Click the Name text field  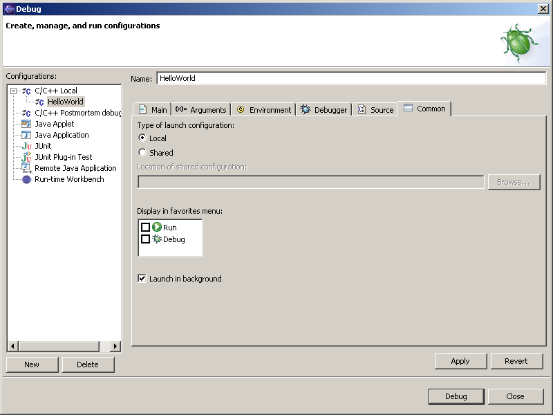(351, 78)
